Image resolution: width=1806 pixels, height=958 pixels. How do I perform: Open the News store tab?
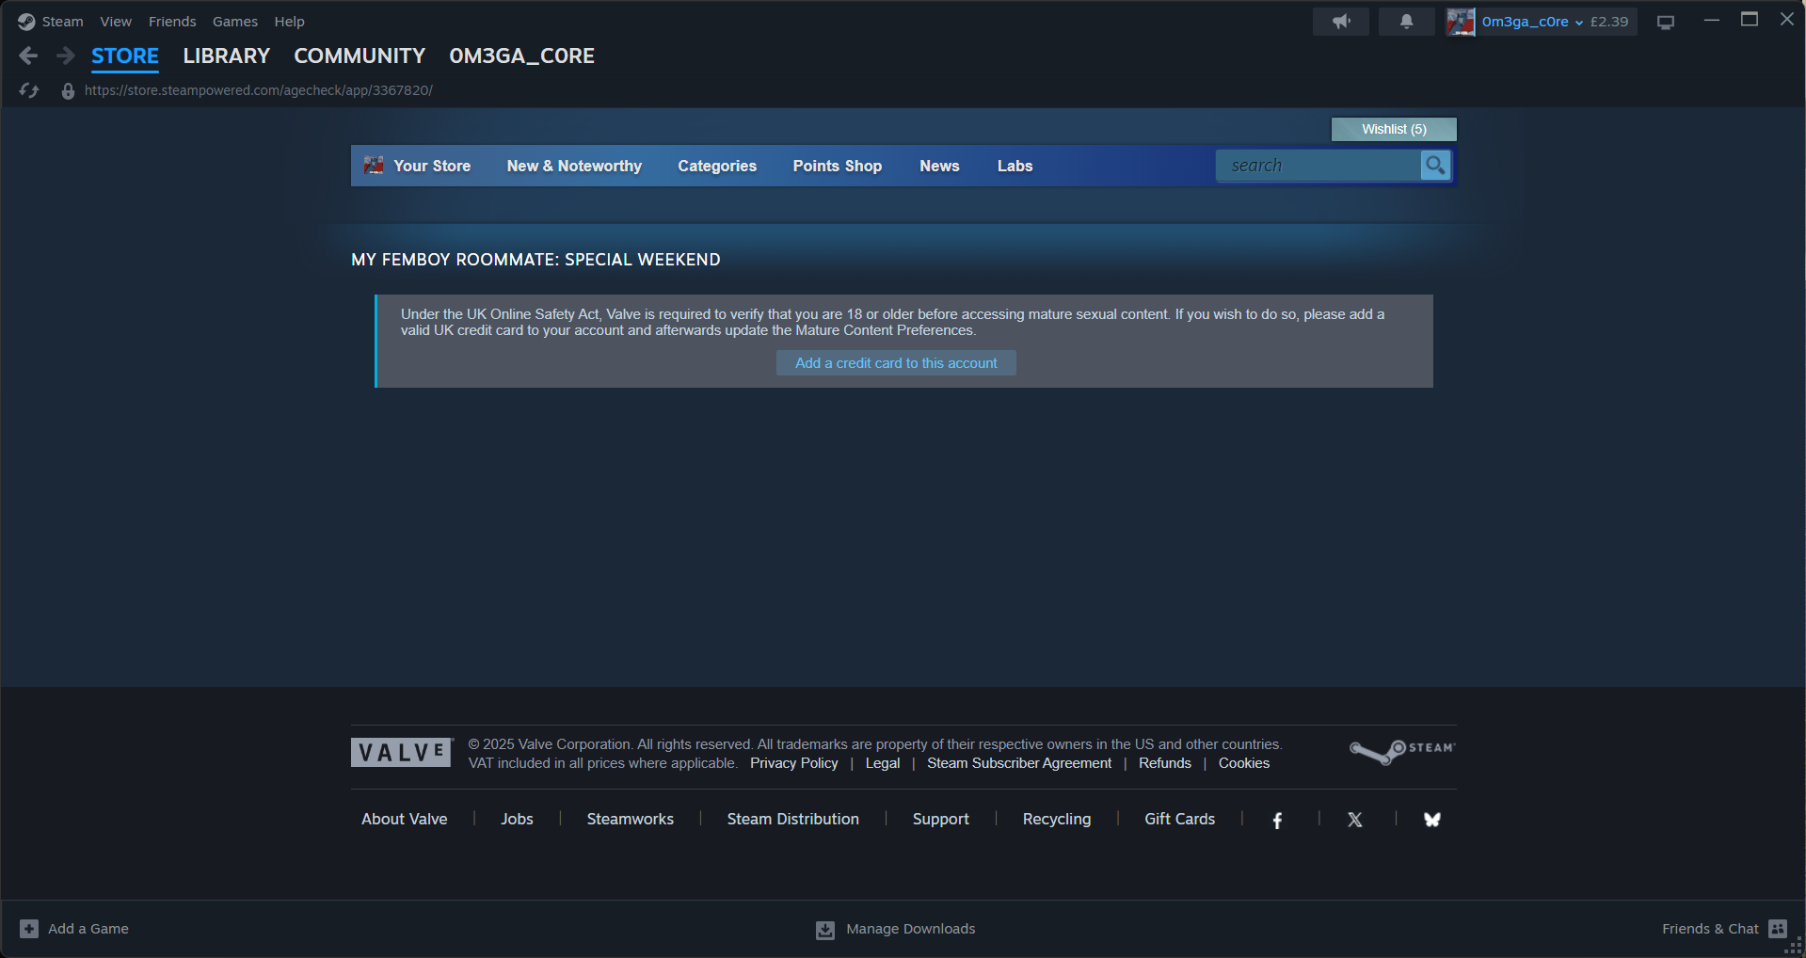pos(939,166)
